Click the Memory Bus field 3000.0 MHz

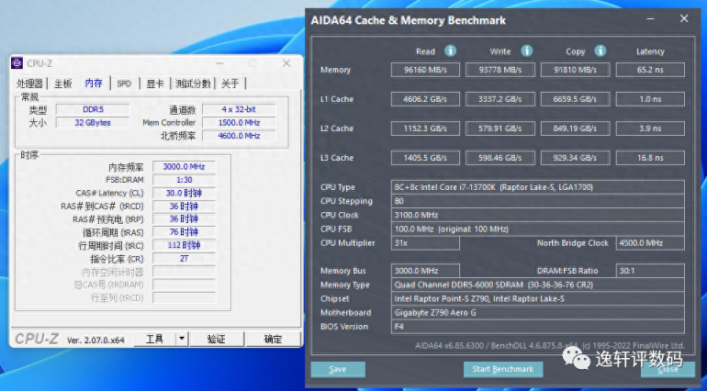point(425,271)
